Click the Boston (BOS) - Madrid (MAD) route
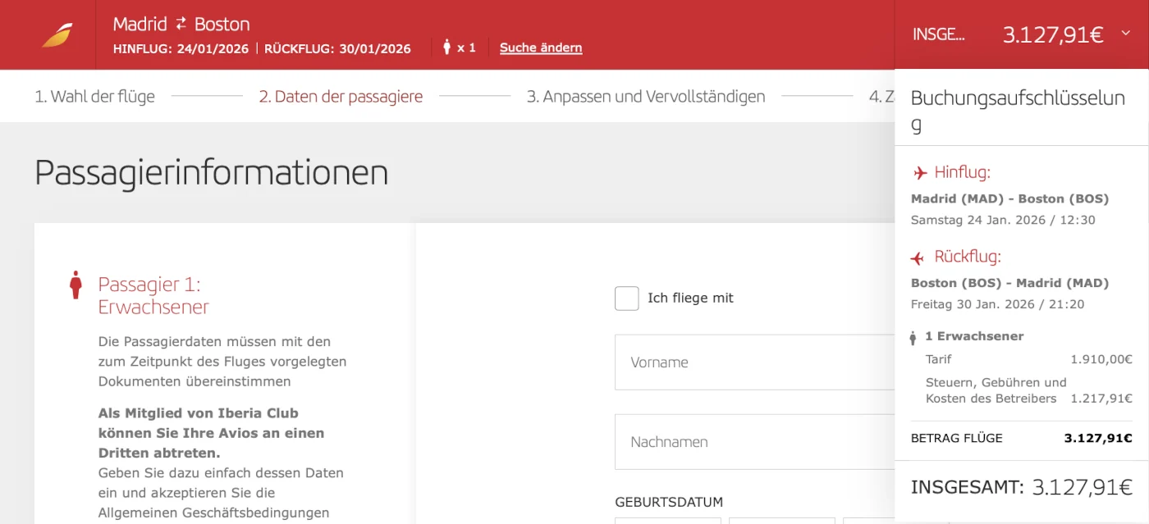 (1009, 283)
